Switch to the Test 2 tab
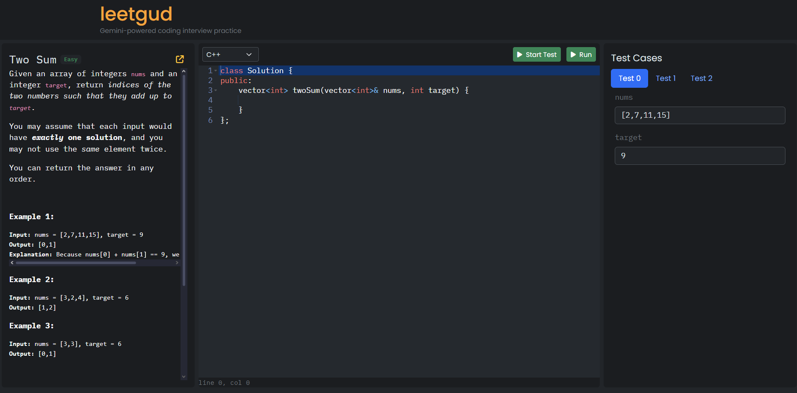 coord(701,78)
